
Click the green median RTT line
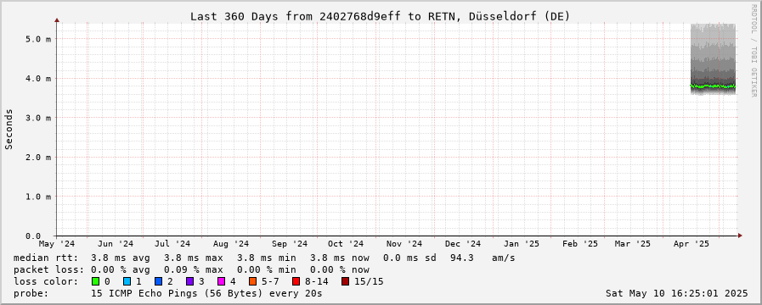click(x=713, y=86)
